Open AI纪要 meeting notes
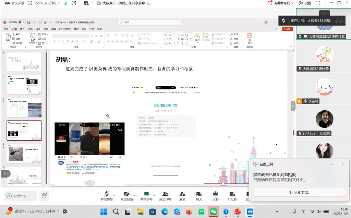The height and width of the screenshot is (218, 351). 232,194
